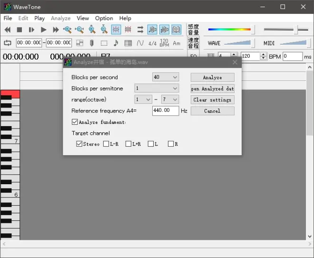Screen dimensions: 314x258
Task: Click the 120 BPM tempo icon
Action: [x=165, y=43]
